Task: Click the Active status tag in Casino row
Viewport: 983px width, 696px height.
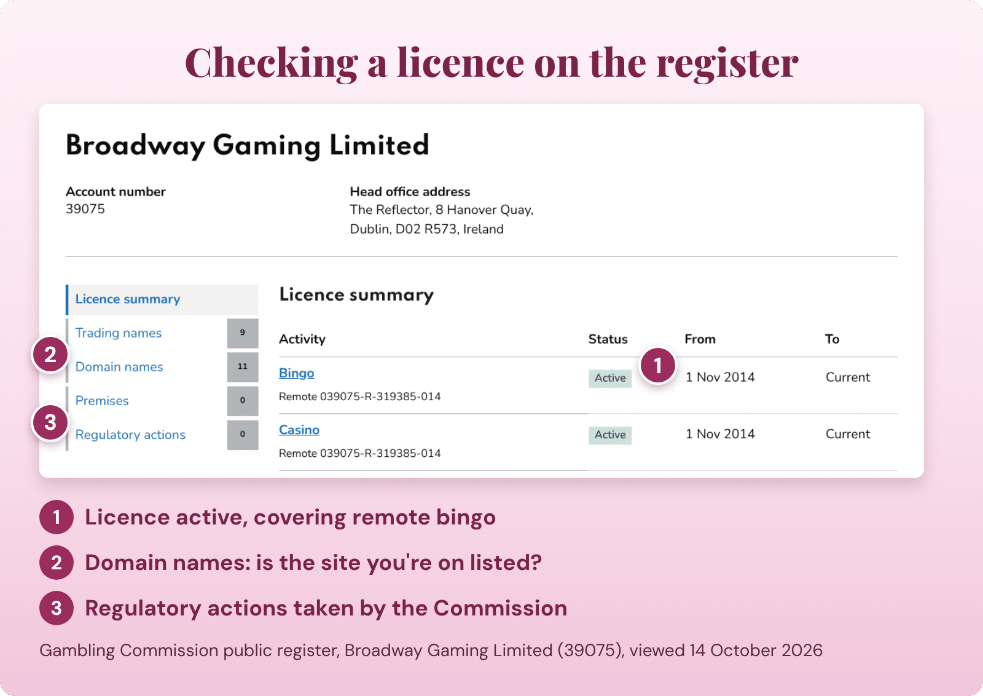Action: coord(610,435)
